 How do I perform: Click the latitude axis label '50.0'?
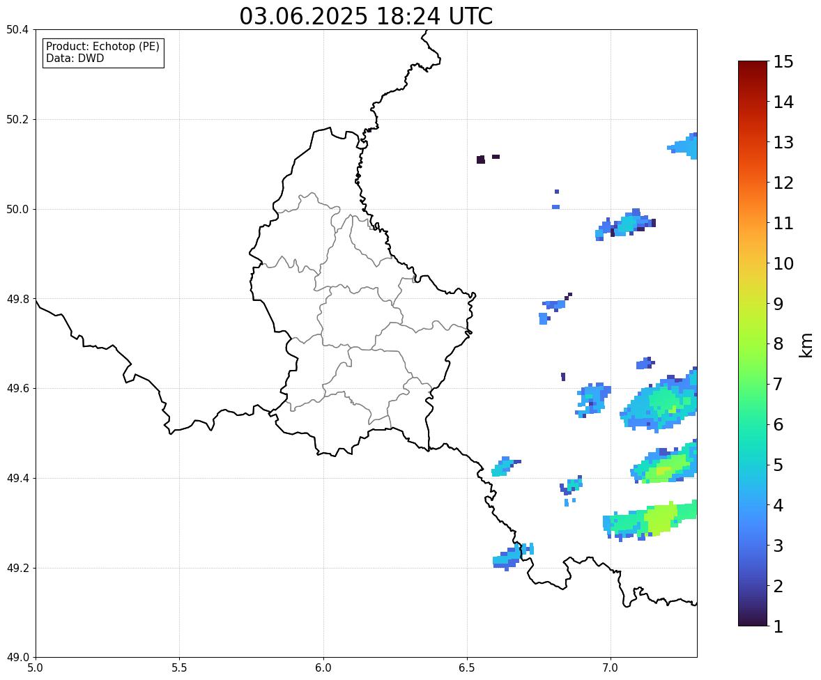18,210
